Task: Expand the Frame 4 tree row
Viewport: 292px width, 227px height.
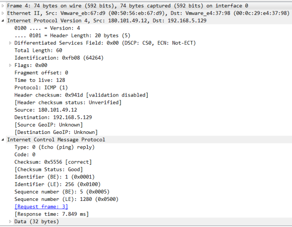Action: click(x=3, y=6)
